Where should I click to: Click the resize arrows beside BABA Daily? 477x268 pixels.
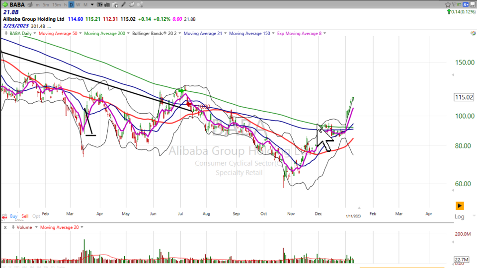(6, 33)
